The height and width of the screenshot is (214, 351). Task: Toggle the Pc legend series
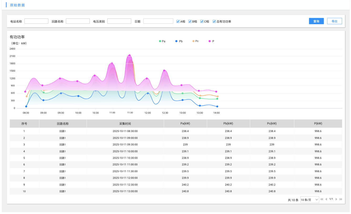(195, 41)
